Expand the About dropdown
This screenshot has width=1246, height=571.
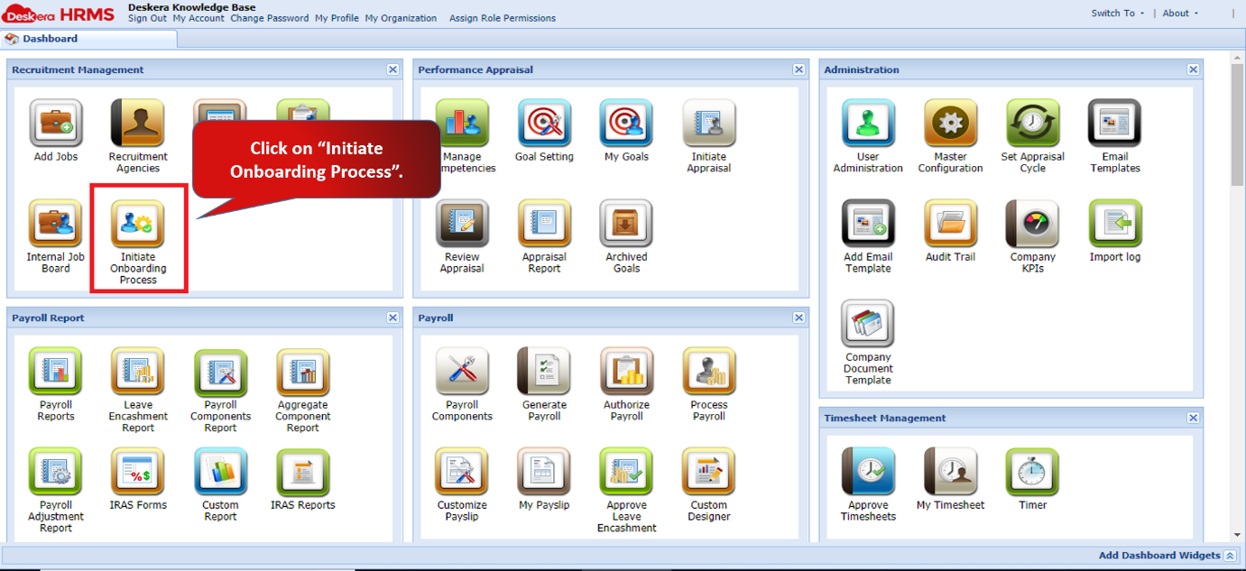click(x=1180, y=14)
